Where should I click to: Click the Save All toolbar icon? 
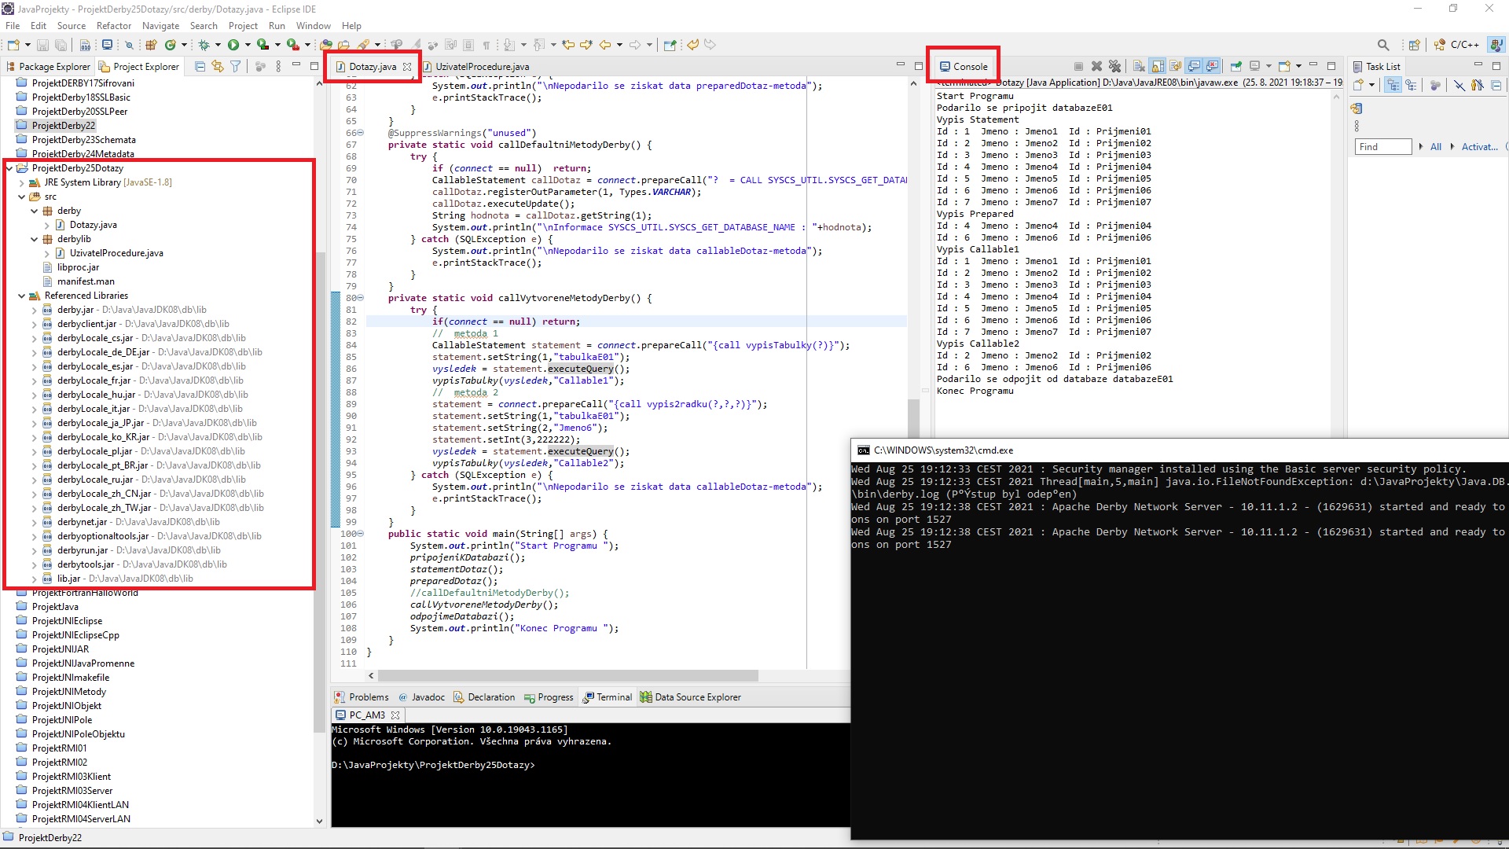(61, 45)
